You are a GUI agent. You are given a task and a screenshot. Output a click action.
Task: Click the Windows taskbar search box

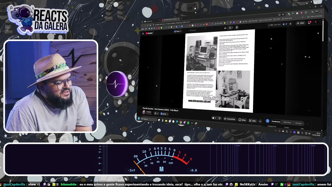149,119
